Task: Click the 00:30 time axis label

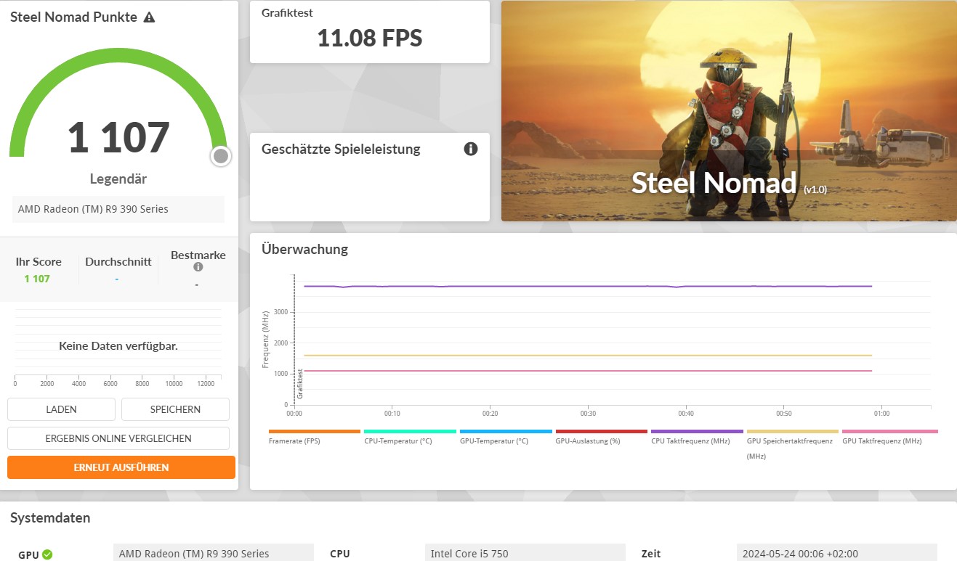Action: tap(588, 414)
